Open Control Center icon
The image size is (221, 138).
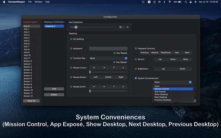pyautogui.click(x=191, y=2)
